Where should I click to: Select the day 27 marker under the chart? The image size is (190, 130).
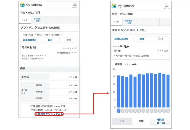[x=168, y=110]
